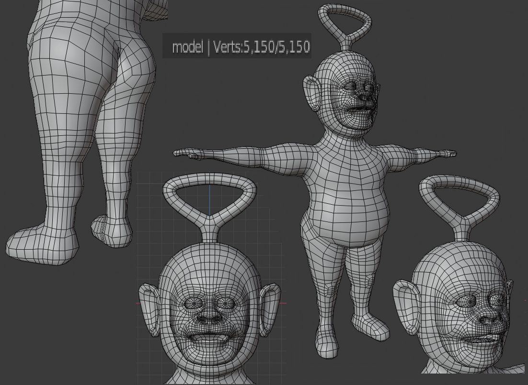The width and height of the screenshot is (528, 385).
Task: Select the angled head render on the right
Action: [459, 275]
